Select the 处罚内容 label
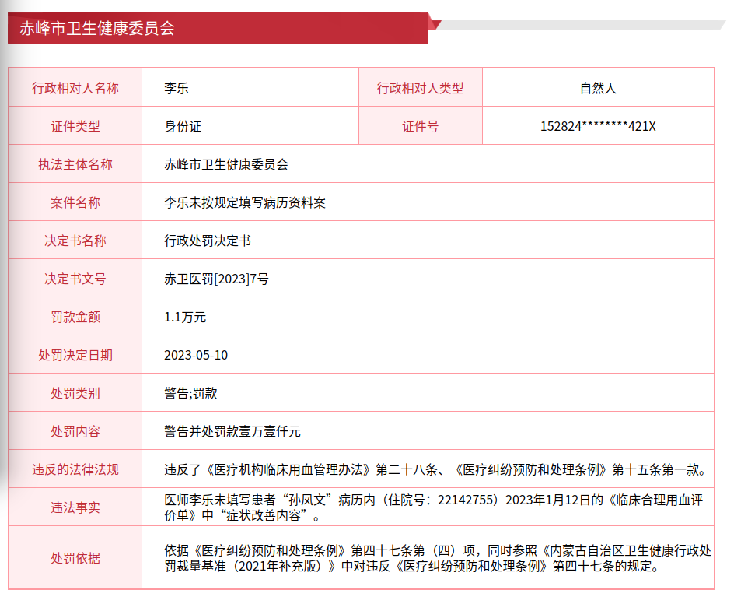The height and width of the screenshot is (597, 734). pyautogui.click(x=75, y=431)
